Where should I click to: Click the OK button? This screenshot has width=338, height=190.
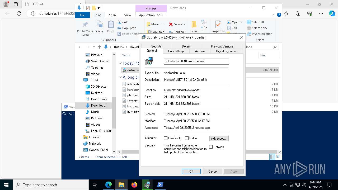[x=191, y=172]
